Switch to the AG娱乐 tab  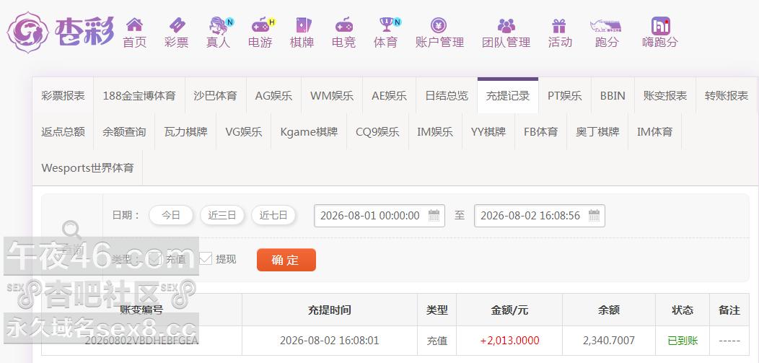[274, 96]
